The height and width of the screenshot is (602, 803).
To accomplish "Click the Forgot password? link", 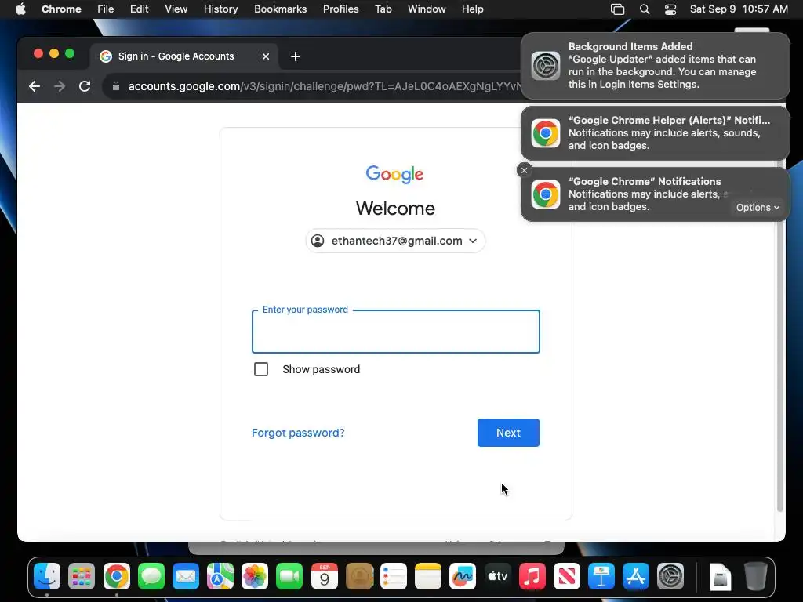I will pos(298,433).
